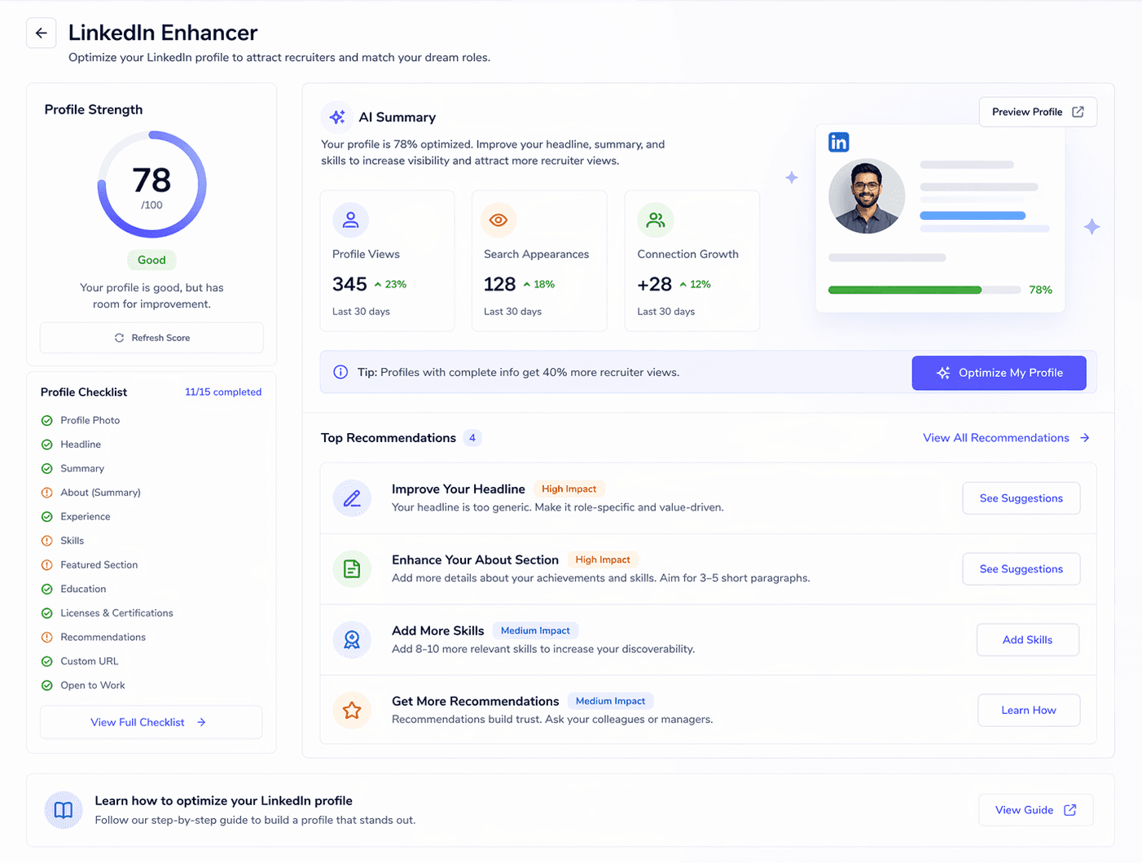Click the recommendations count badge 4
The height and width of the screenshot is (863, 1142).
(x=472, y=438)
